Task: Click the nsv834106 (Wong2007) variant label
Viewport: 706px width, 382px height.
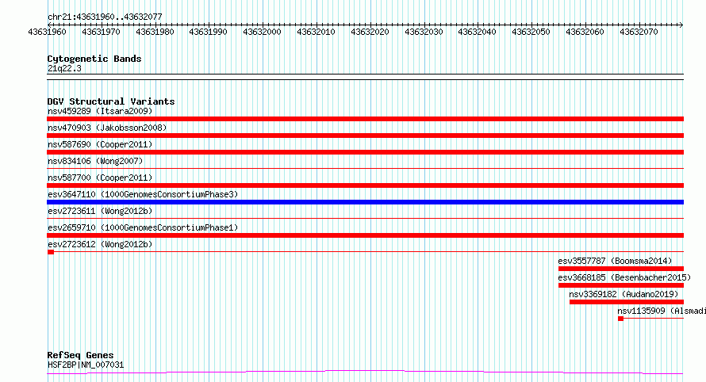Action: (95, 161)
